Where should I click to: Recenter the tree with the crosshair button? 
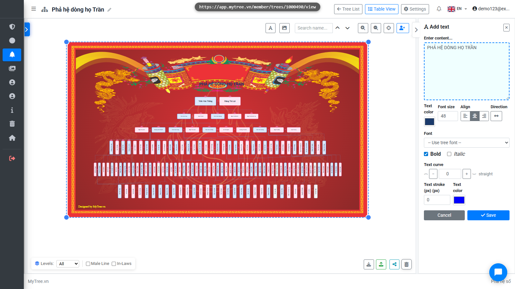click(389, 28)
